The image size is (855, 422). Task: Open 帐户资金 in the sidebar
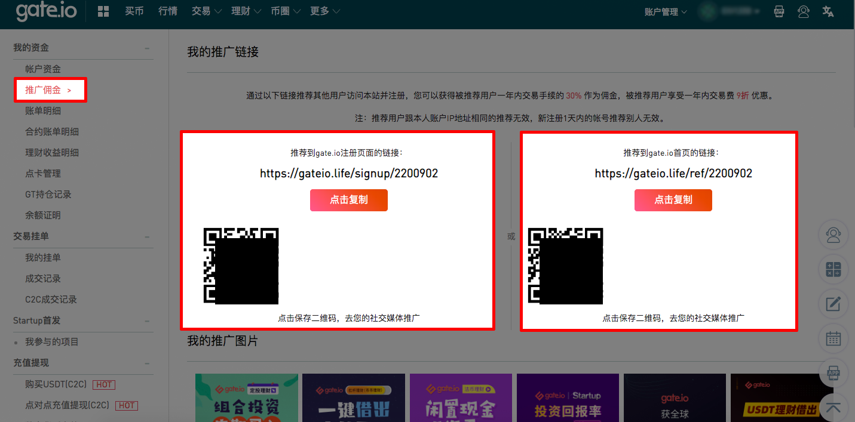click(43, 69)
